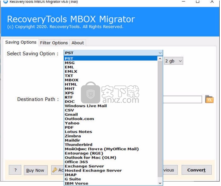Pick TXT in the dropdown list
Viewport: 221px width, 186px height.
point(111,76)
